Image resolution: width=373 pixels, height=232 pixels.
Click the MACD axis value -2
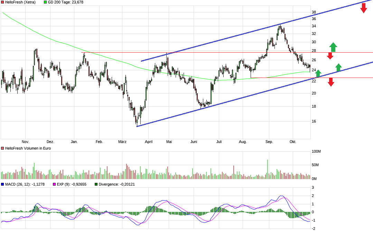313,229
